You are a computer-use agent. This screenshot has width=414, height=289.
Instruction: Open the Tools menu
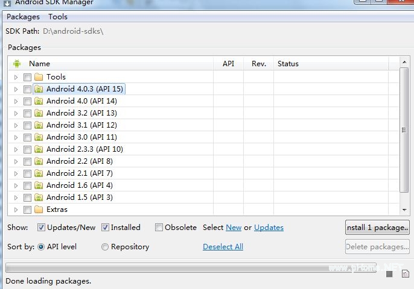point(58,17)
